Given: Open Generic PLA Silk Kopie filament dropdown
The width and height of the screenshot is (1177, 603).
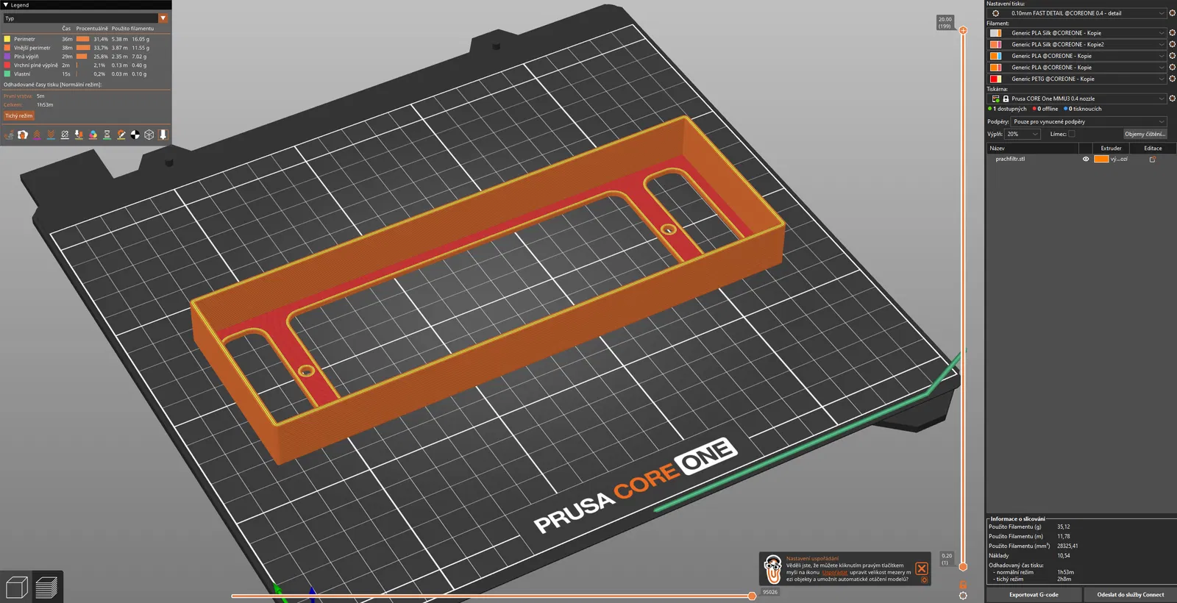Looking at the screenshot, I should 1077,33.
